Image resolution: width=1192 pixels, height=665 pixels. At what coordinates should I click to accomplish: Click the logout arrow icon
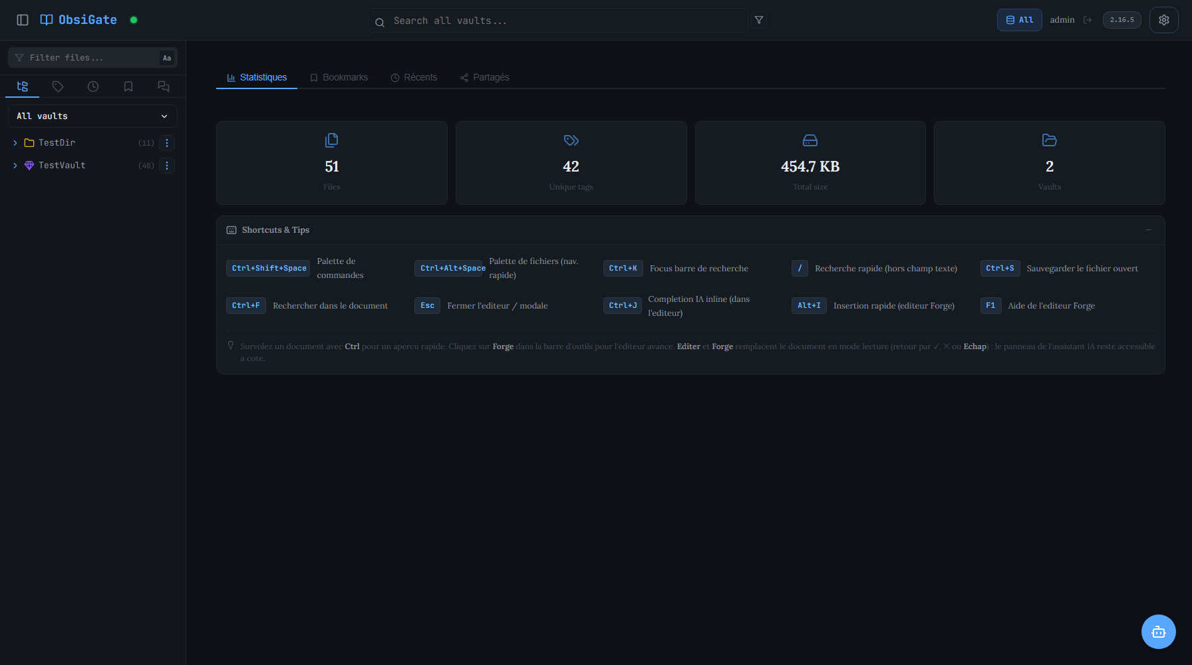1088,20
